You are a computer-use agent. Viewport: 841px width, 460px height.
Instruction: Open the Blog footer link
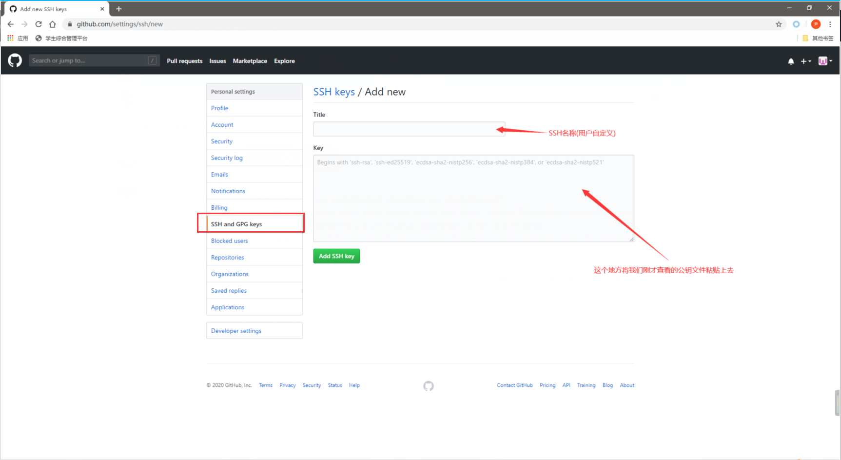[x=607, y=385]
